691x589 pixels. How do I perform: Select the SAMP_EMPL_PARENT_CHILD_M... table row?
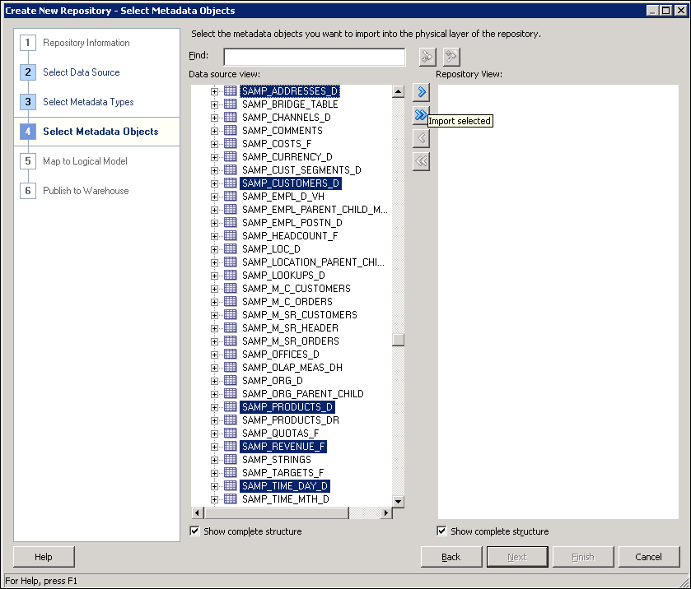pyautogui.click(x=315, y=210)
